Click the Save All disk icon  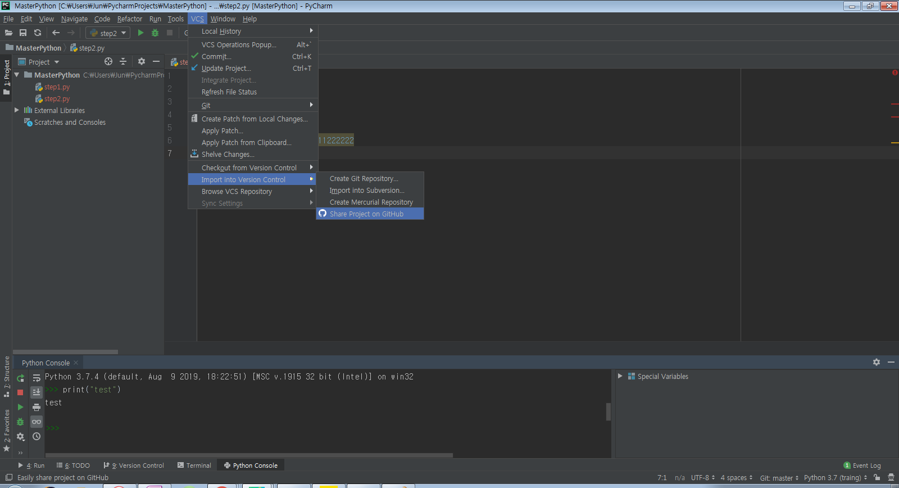pos(23,33)
